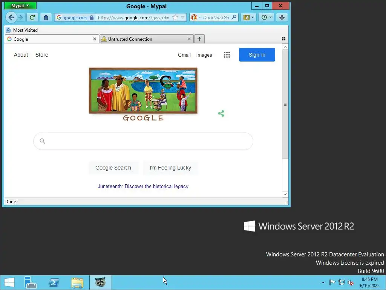Open the DuckDuckGo search engine selector
Viewport: 386px width, 290px height.
196,17
